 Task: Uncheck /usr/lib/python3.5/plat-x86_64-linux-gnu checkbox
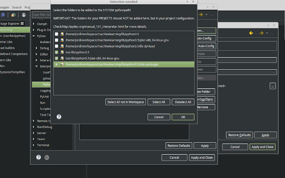click(x=57, y=58)
